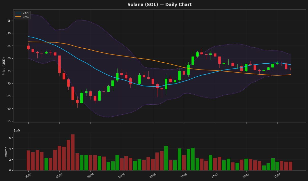Click the 02/06 date label
The width and height of the screenshot is (308, 181).
(x=59, y=176)
